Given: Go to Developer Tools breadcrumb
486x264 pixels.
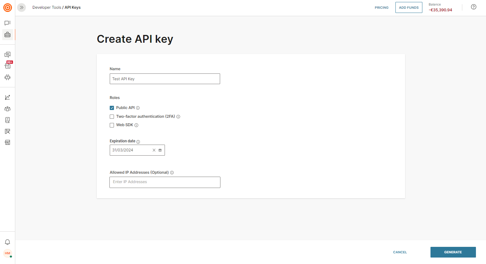Looking at the screenshot, I should click(47, 7).
